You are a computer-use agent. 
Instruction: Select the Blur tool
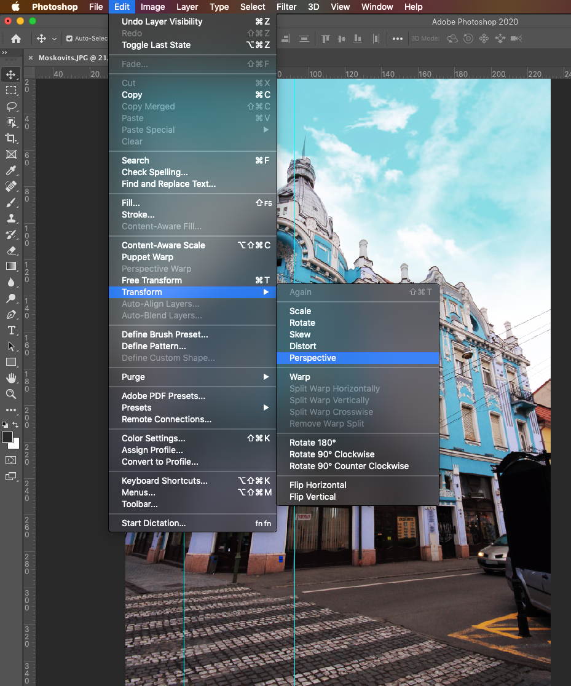[11, 282]
